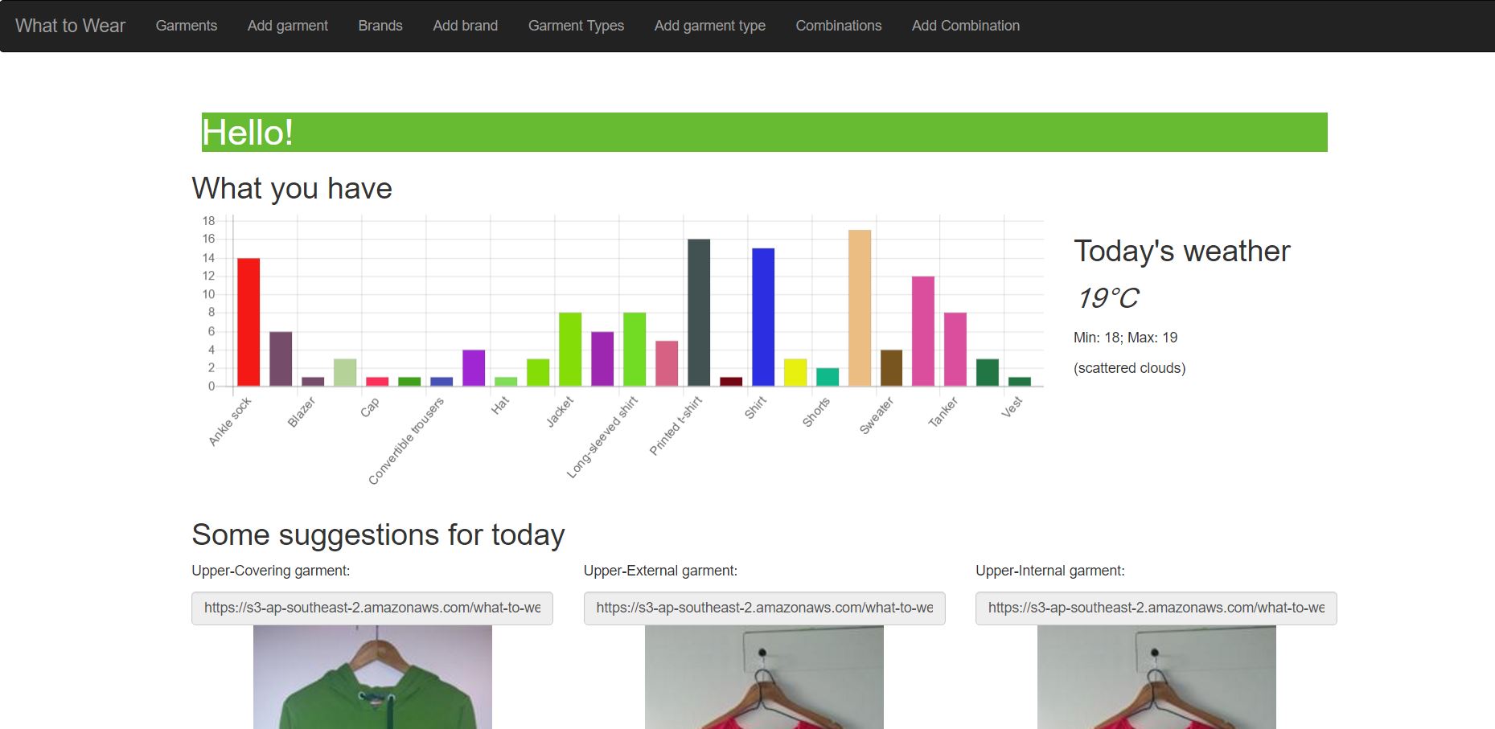
Task: Click the 'Jacket' axis label
Action: pyautogui.click(x=560, y=412)
